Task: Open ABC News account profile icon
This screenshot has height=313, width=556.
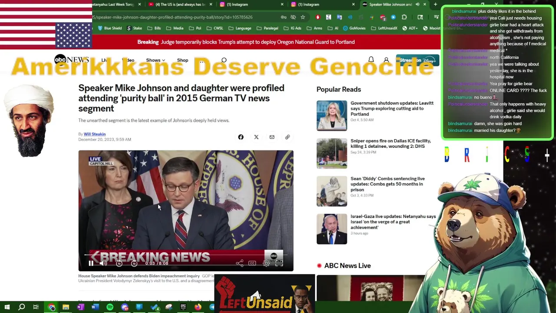Action: pyautogui.click(x=386, y=60)
